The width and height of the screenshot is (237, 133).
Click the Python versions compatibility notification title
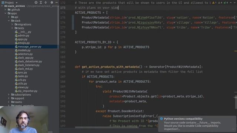[x=183, y=119]
